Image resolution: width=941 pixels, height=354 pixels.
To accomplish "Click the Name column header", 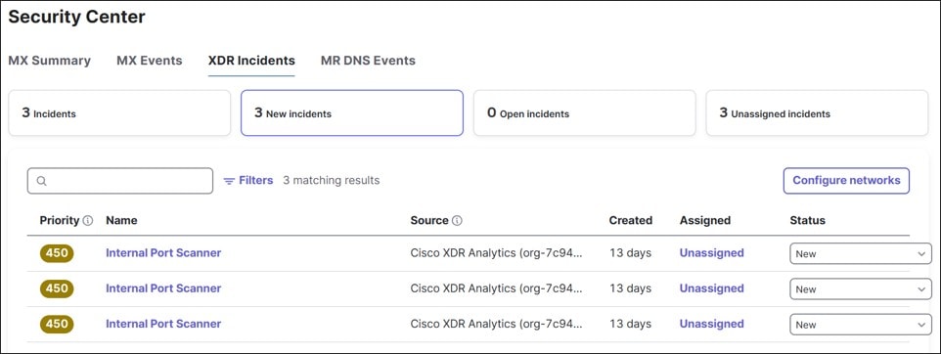I will [122, 221].
